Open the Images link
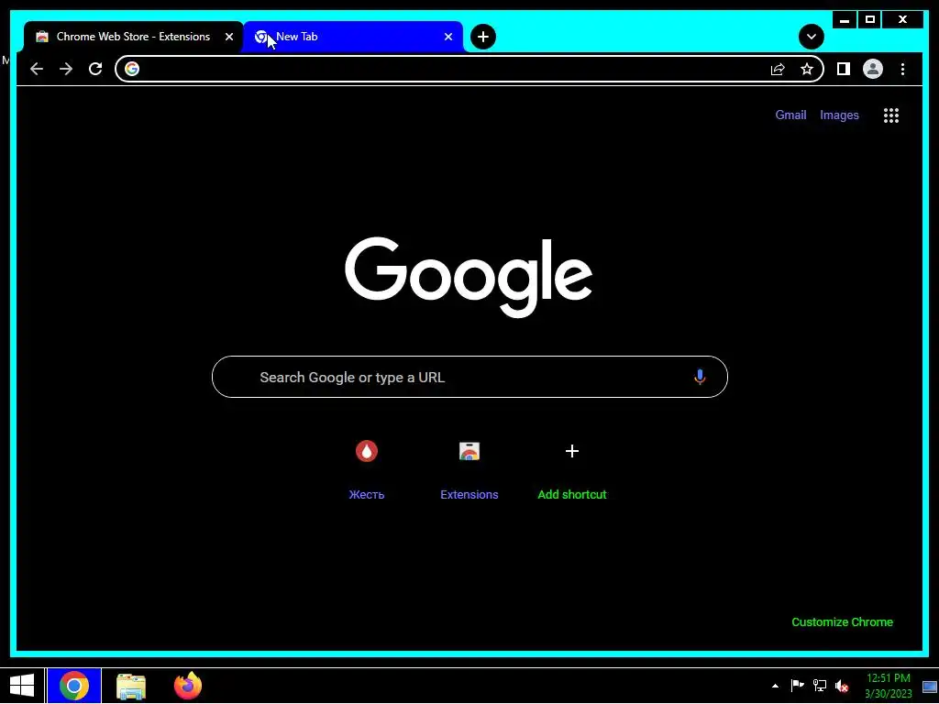The image size is (939, 704). tap(839, 115)
